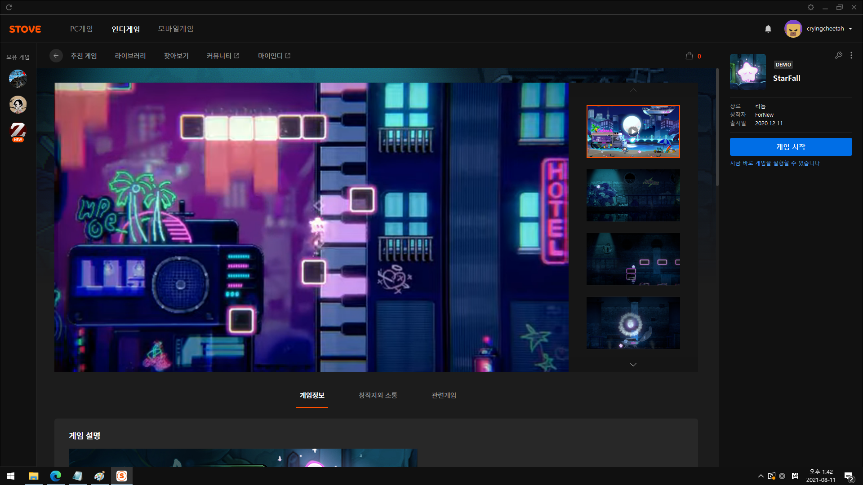Open the shopping cart icon
Image resolution: width=863 pixels, height=485 pixels.
[x=690, y=56]
